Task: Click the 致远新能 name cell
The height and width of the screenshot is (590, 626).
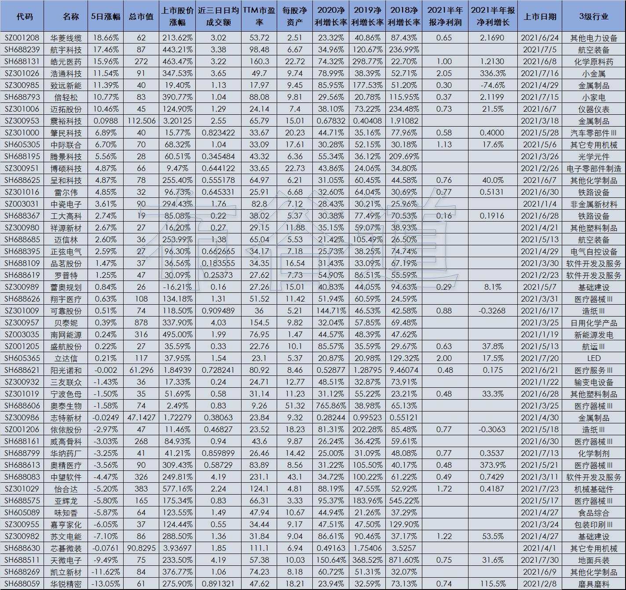Action: pos(66,85)
